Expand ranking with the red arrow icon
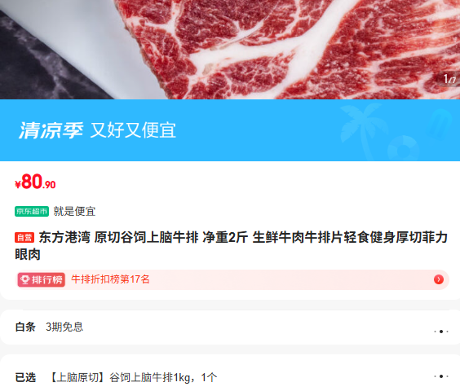Viewport: 460px width, 391px height. pyautogui.click(x=439, y=279)
